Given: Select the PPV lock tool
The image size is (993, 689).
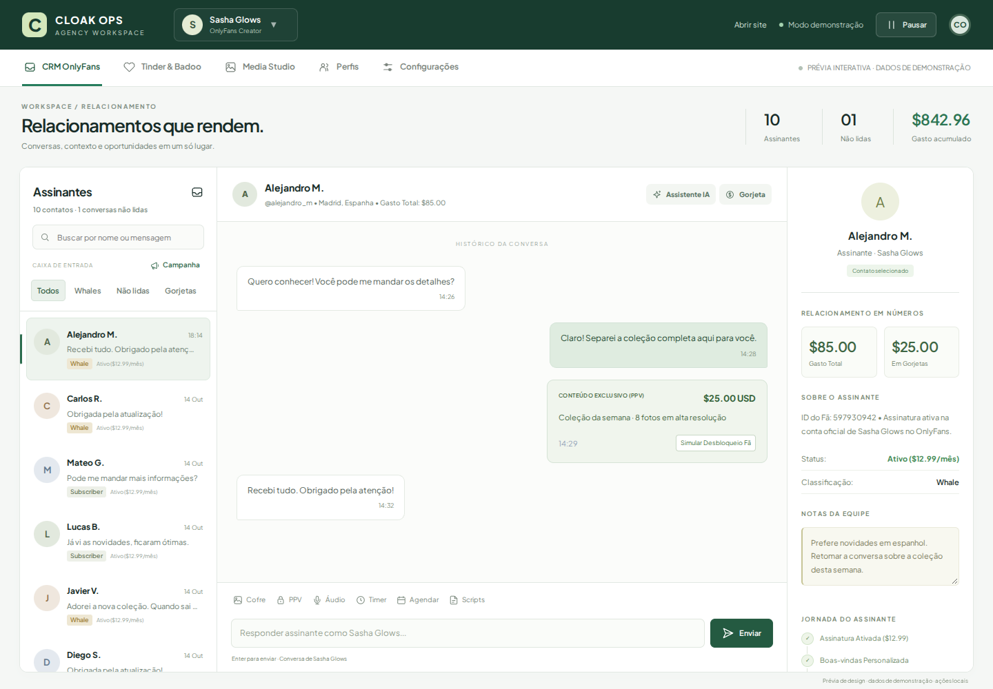Looking at the screenshot, I should [290, 600].
